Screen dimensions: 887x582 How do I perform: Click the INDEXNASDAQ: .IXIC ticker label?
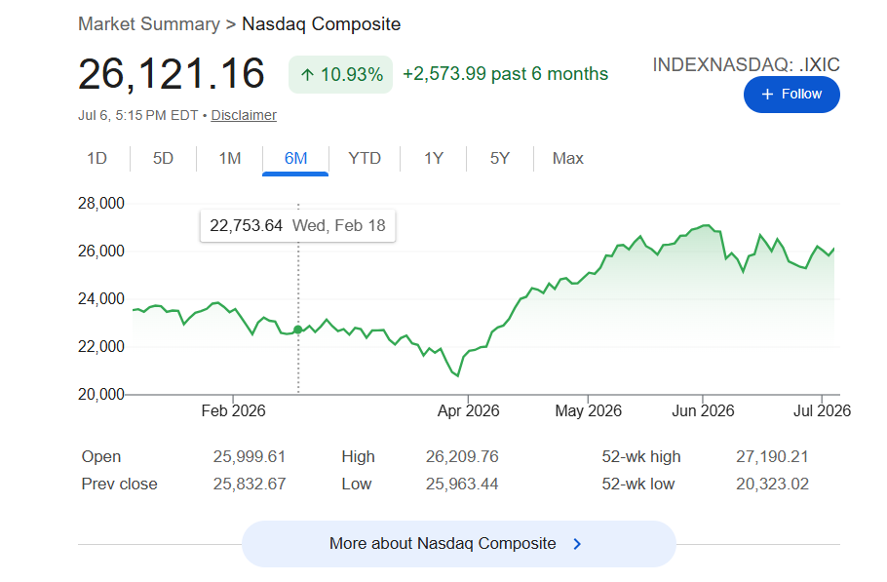746,65
